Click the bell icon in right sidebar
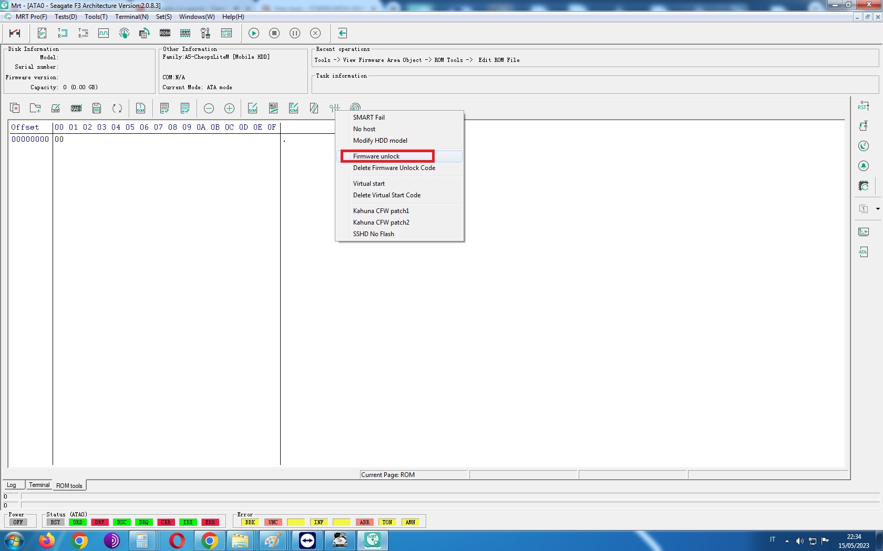This screenshot has width=883, height=551. point(864,166)
